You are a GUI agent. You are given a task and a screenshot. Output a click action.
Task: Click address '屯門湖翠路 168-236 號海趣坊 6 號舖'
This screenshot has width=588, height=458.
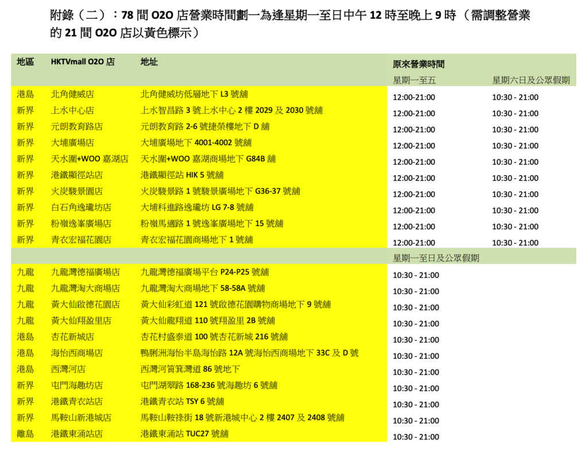209,385
